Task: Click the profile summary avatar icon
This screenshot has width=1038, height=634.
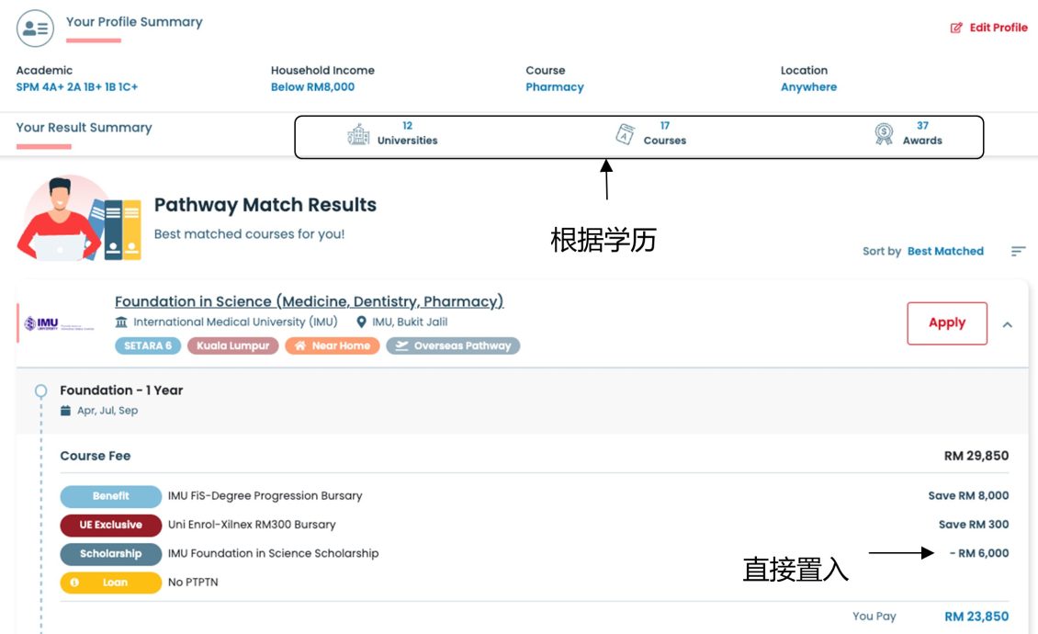Action: [35, 28]
